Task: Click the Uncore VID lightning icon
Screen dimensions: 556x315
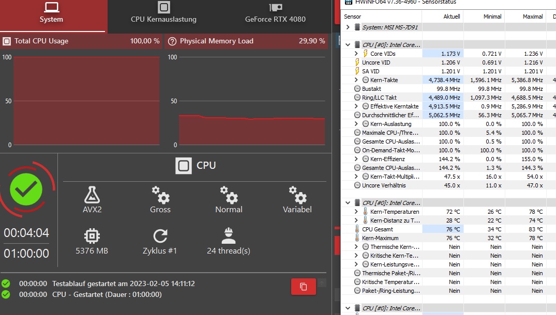Action: [x=357, y=62]
